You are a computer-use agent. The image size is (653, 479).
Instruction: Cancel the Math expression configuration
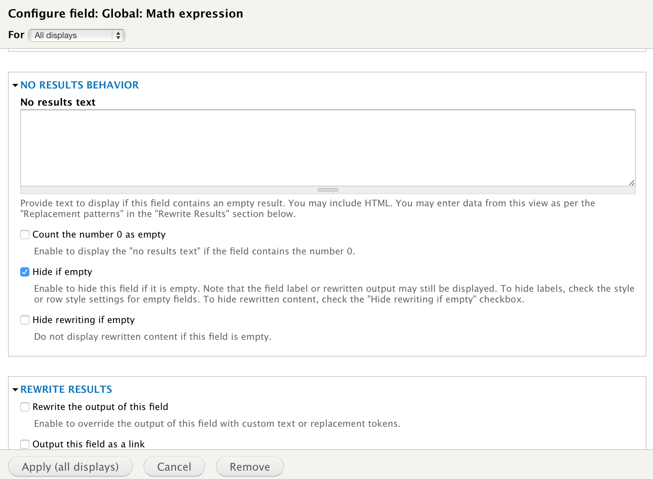(174, 466)
